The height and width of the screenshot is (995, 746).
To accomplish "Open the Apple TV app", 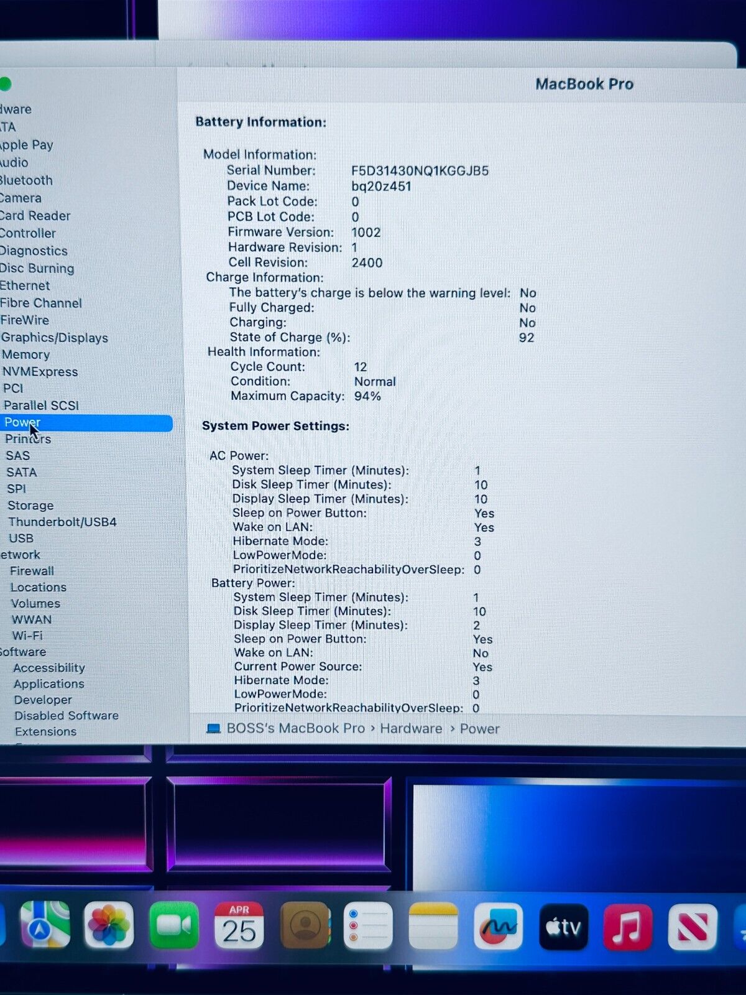I will pyautogui.click(x=563, y=927).
